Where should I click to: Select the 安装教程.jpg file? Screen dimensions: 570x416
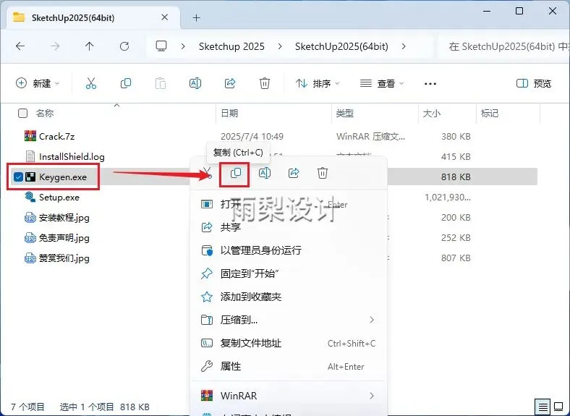(x=64, y=218)
